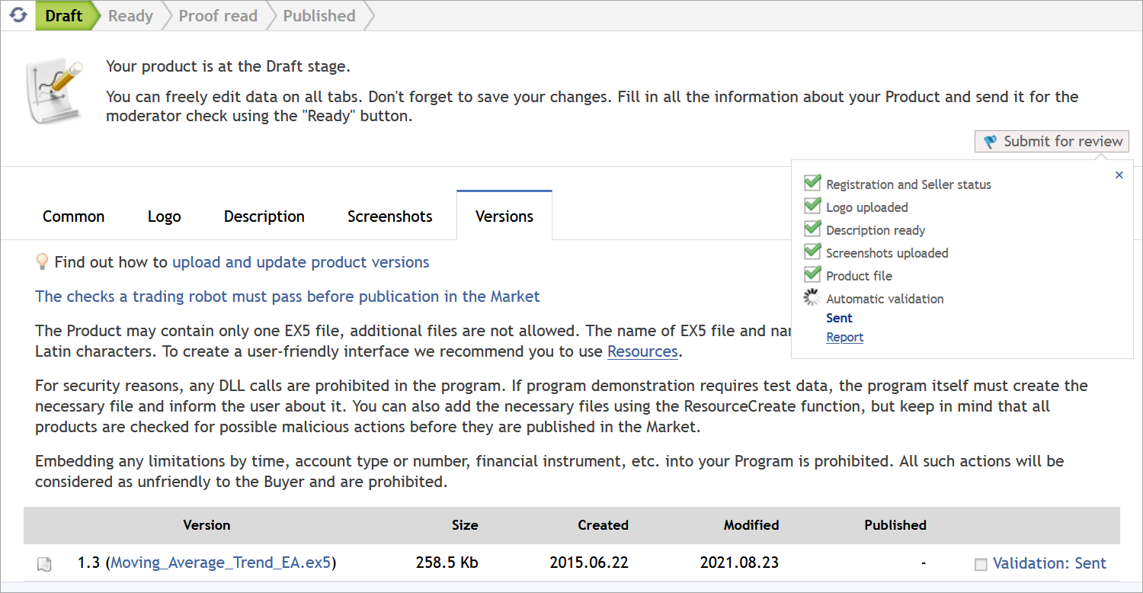The width and height of the screenshot is (1143, 593).
Task: Open the validation Report link
Action: click(x=844, y=337)
